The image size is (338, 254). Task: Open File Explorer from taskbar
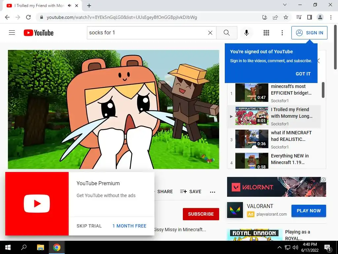40,247
